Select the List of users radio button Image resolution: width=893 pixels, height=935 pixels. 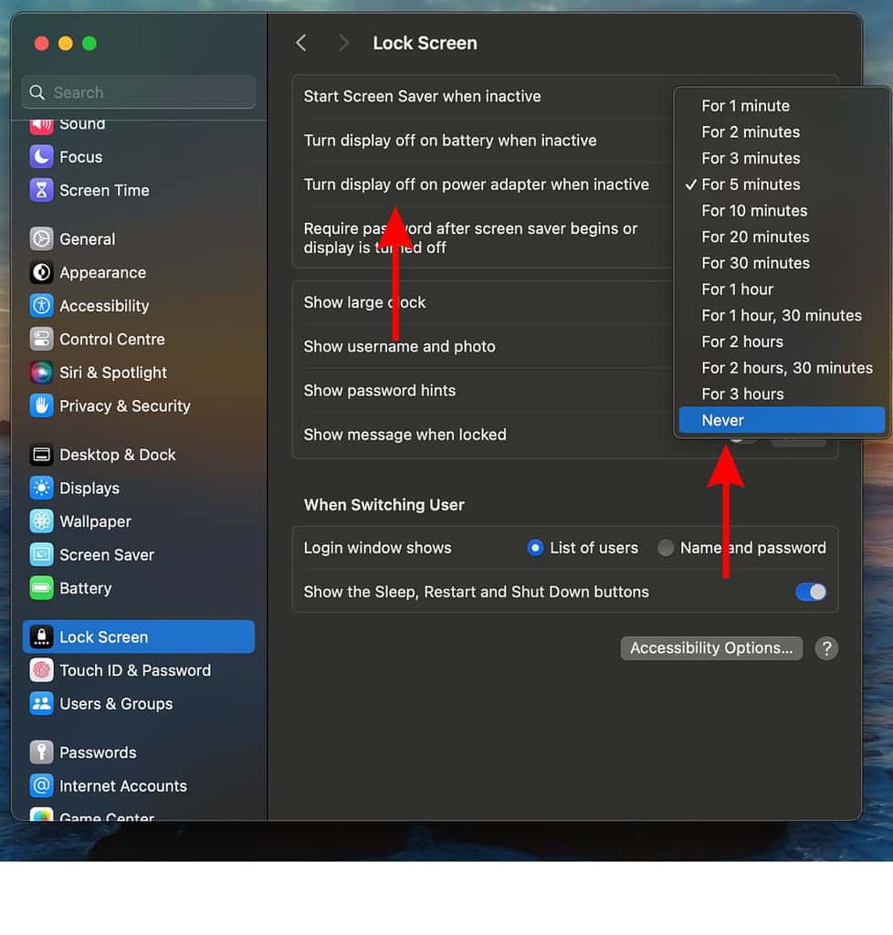534,548
